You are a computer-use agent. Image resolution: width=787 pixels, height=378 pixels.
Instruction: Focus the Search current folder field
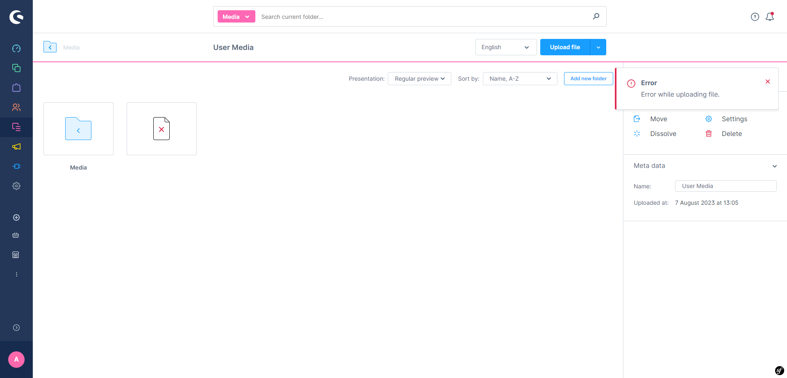(425, 16)
